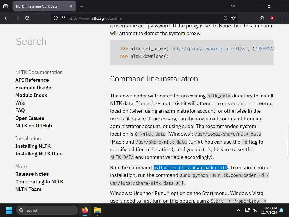Open Firefox application hamburger menu
The width and height of the screenshot is (289, 217).
coord(282,18)
